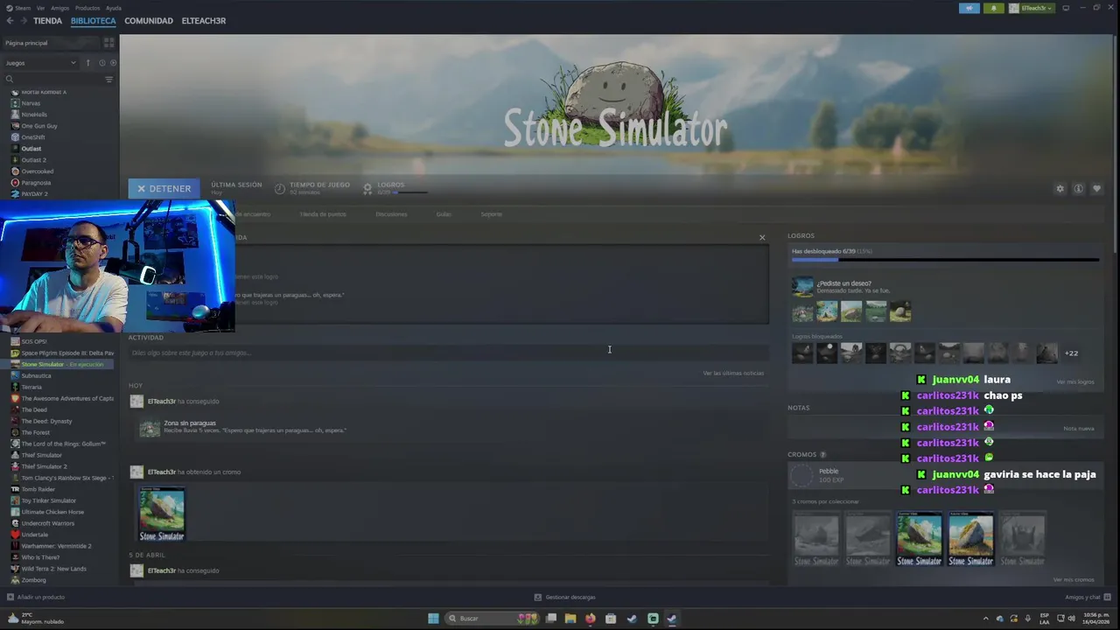The height and width of the screenshot is (630, 1120).
Task: Switch to Big Picture mode icon
Action: point(1066,8)
